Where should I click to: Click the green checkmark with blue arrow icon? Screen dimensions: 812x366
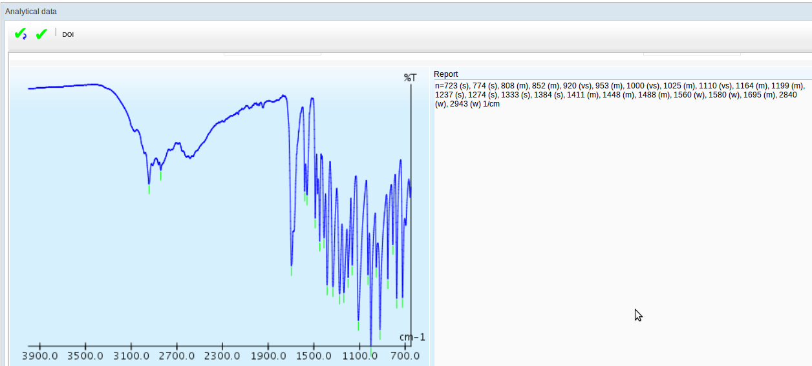point(21,34)
